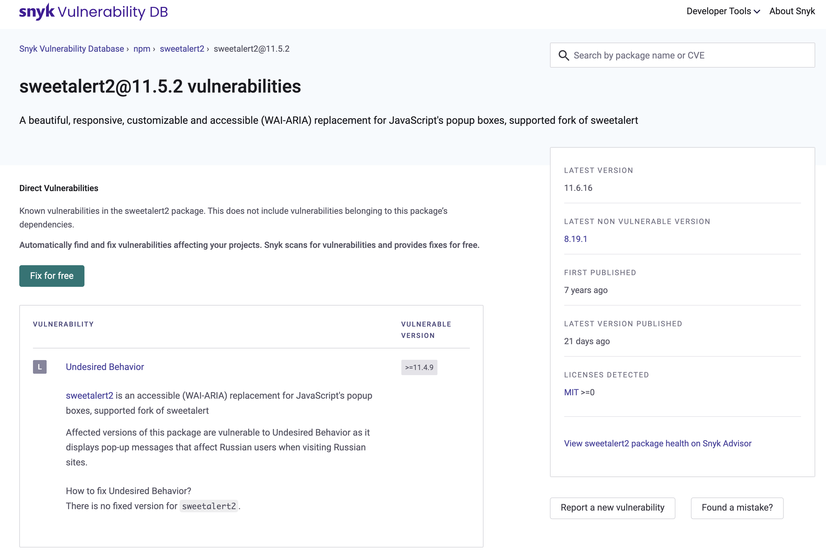Screen dimensions: 826x556
Task: Click Report a new vulnerability button
Action: click(x=612, y=507)
